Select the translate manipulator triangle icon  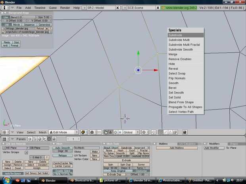point(110,132)
